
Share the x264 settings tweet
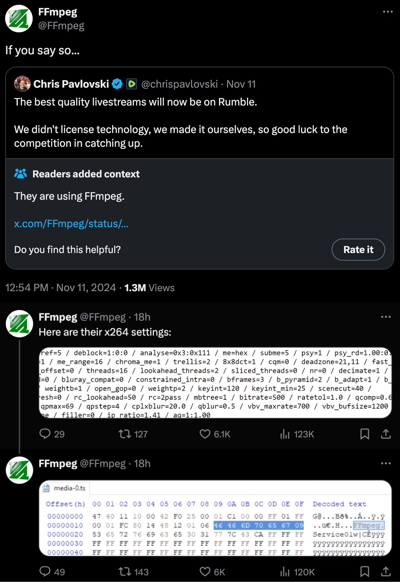click(386, 434)
